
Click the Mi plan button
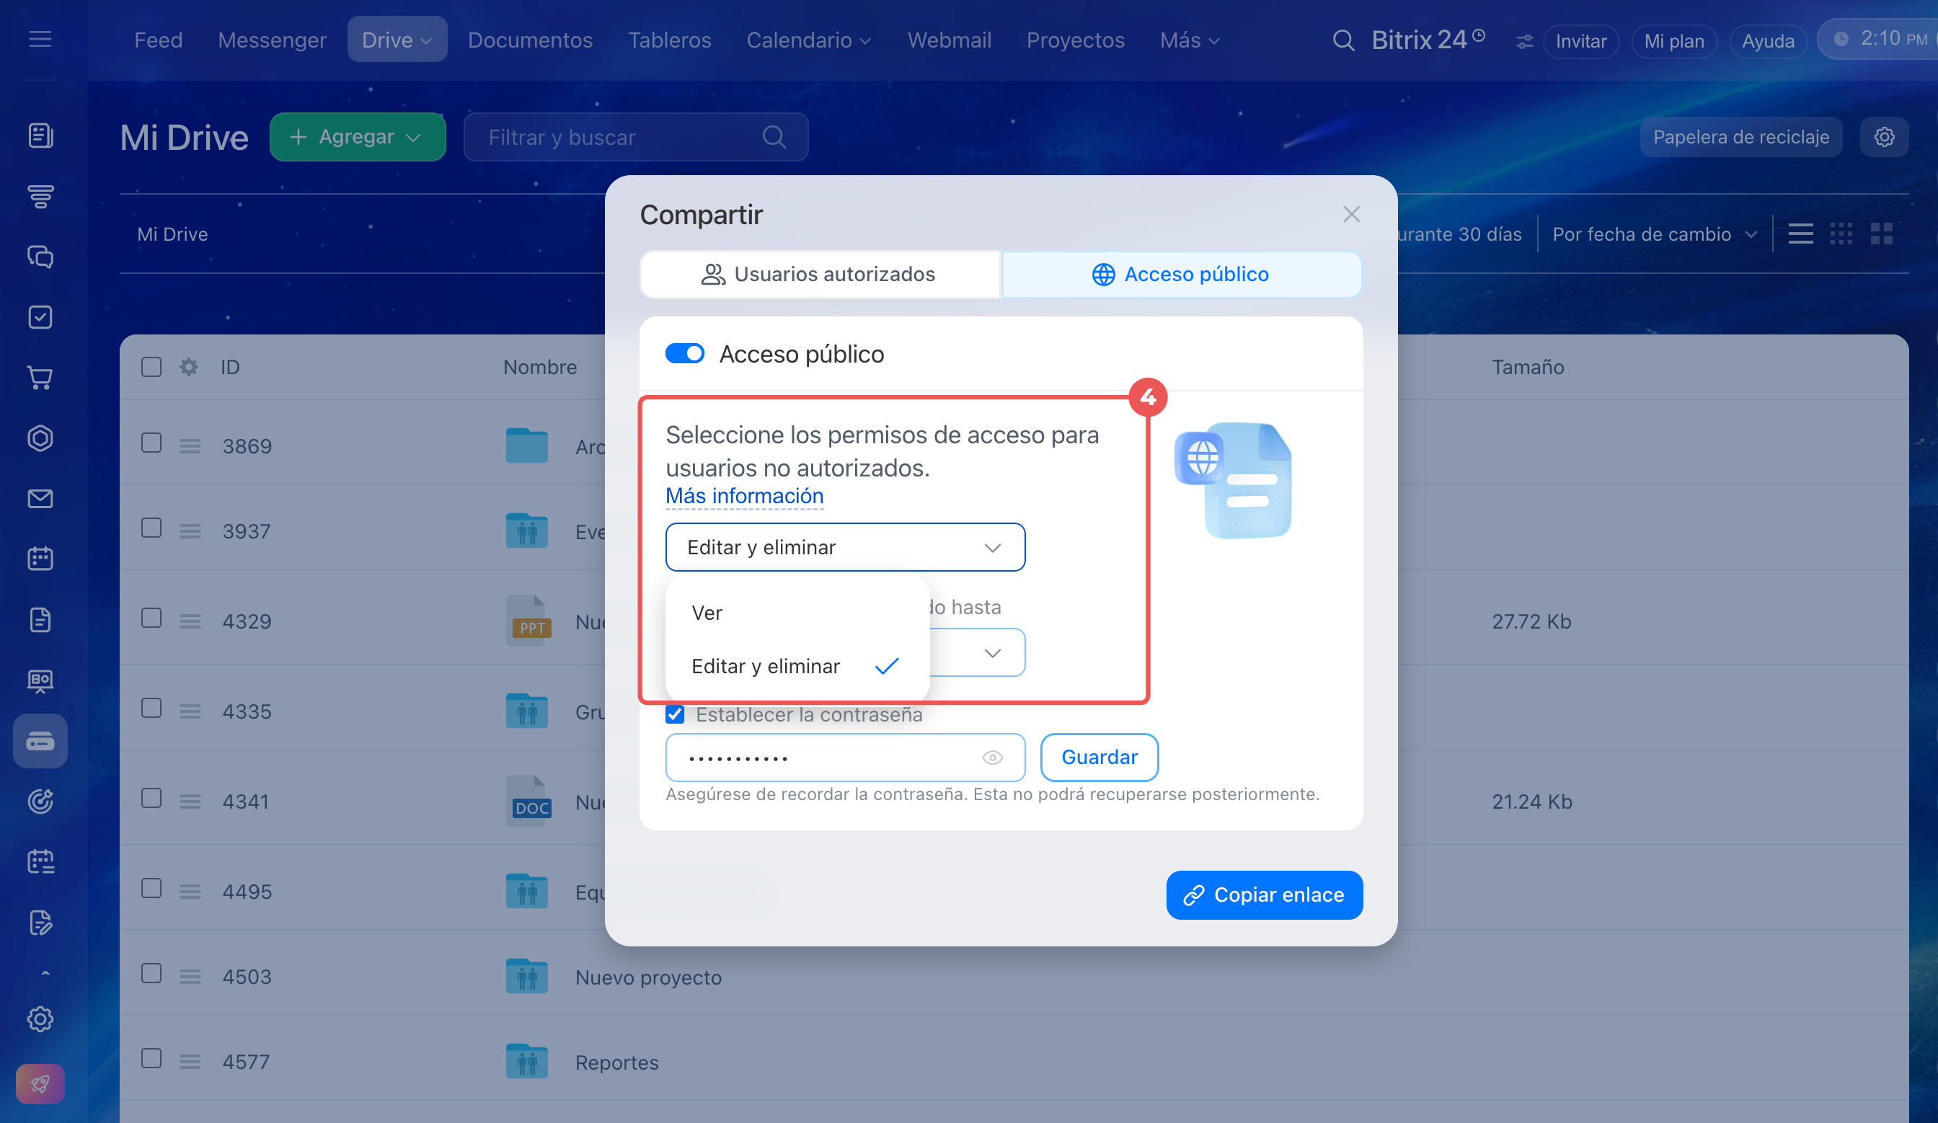(1674, 41)
